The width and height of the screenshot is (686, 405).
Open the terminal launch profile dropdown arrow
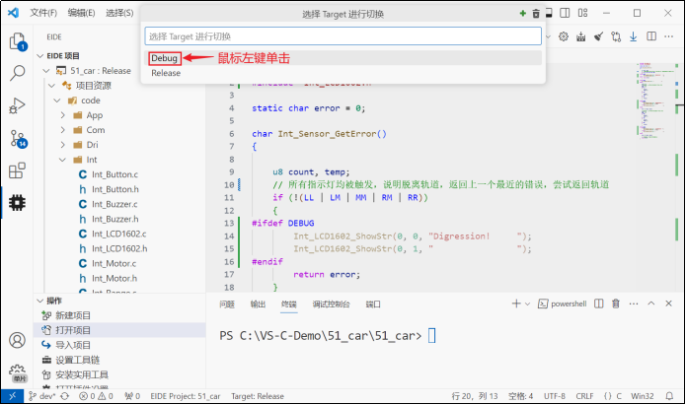pos(528,304)
